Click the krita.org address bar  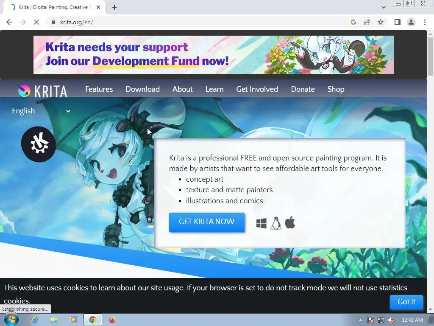(x=199, y=22)
